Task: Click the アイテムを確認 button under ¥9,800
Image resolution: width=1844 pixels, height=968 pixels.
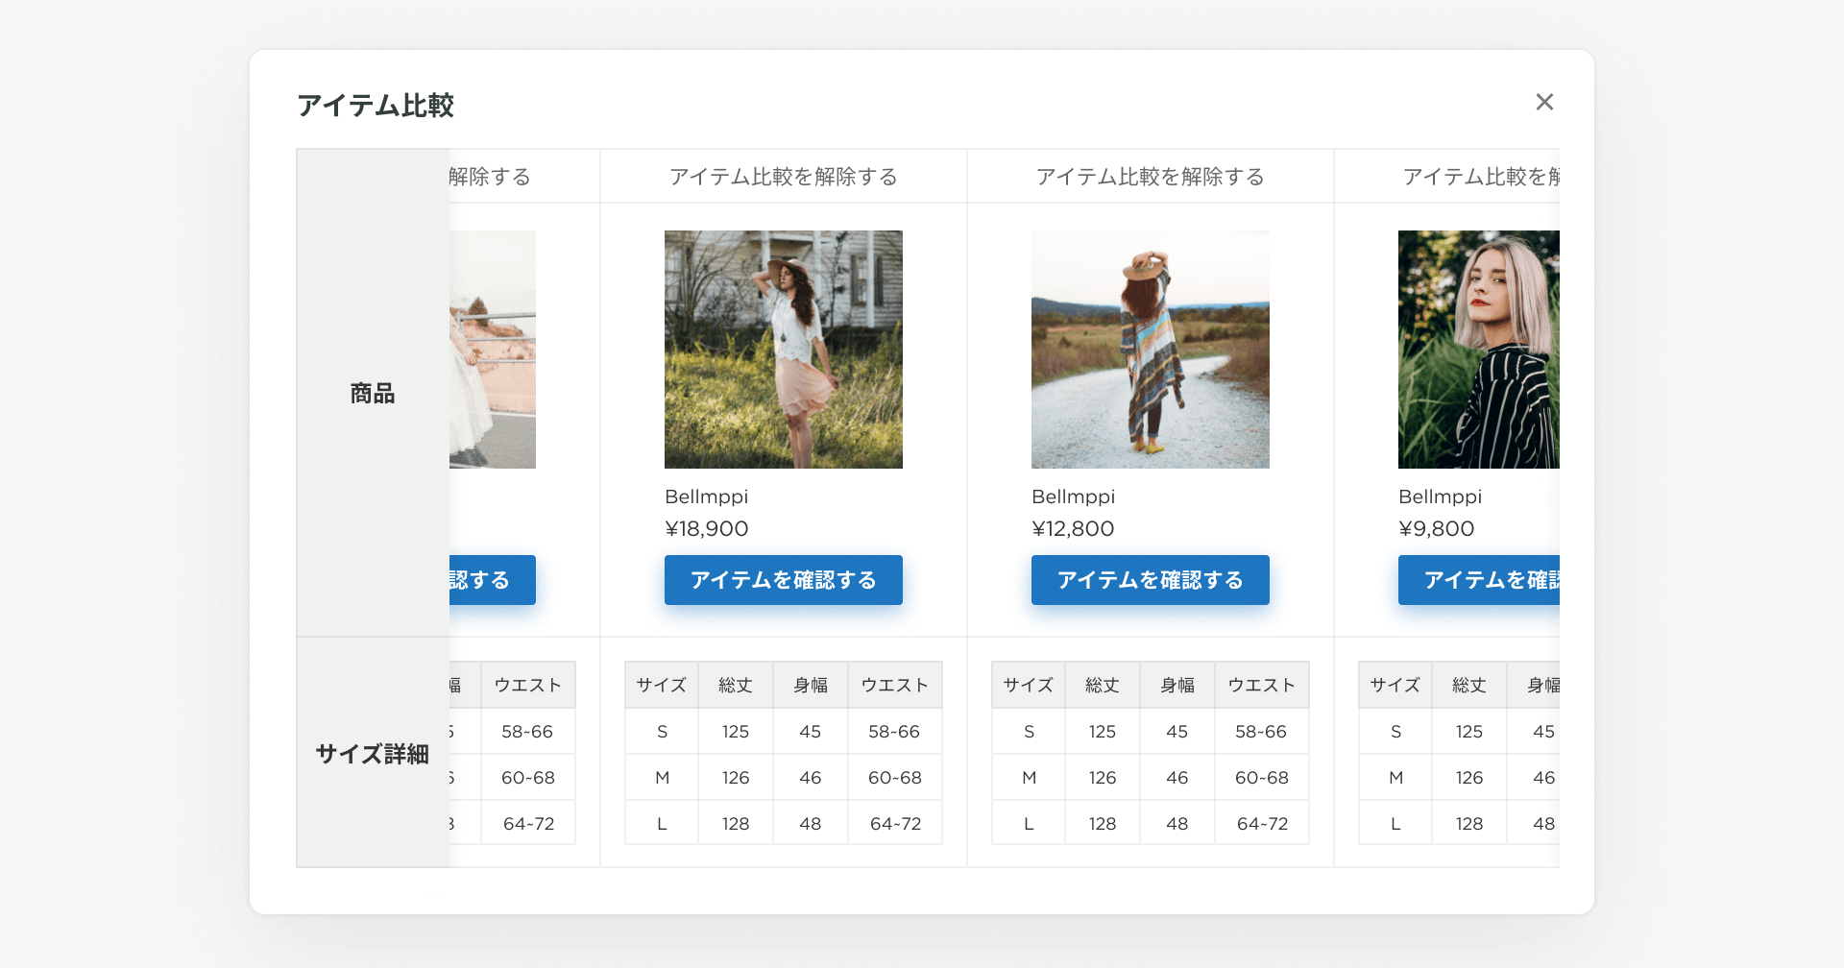Action: tap(1479, 580)
